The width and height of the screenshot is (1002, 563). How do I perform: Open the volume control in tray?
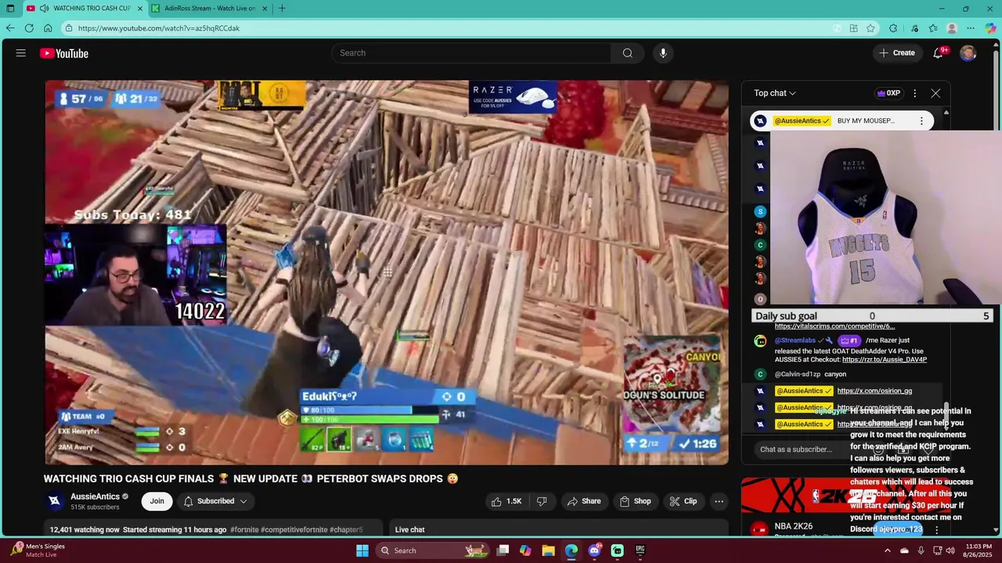951,550
